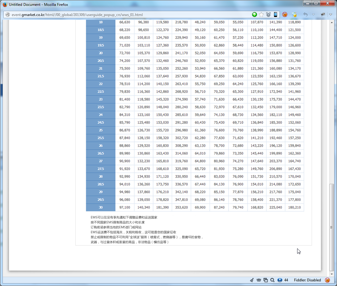Click the alarm clock icon in address bar

tap(268, 15)
